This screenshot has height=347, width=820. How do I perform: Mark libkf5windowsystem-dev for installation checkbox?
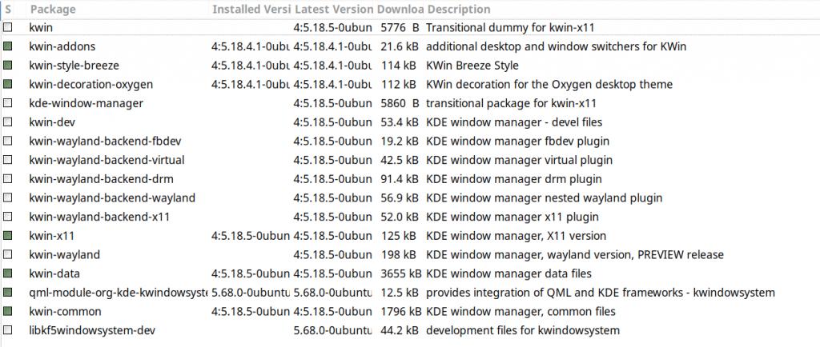tap(8, 331)
